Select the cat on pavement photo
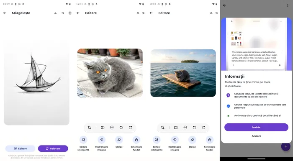Screen dimensions: 293x161 (110, 73)
